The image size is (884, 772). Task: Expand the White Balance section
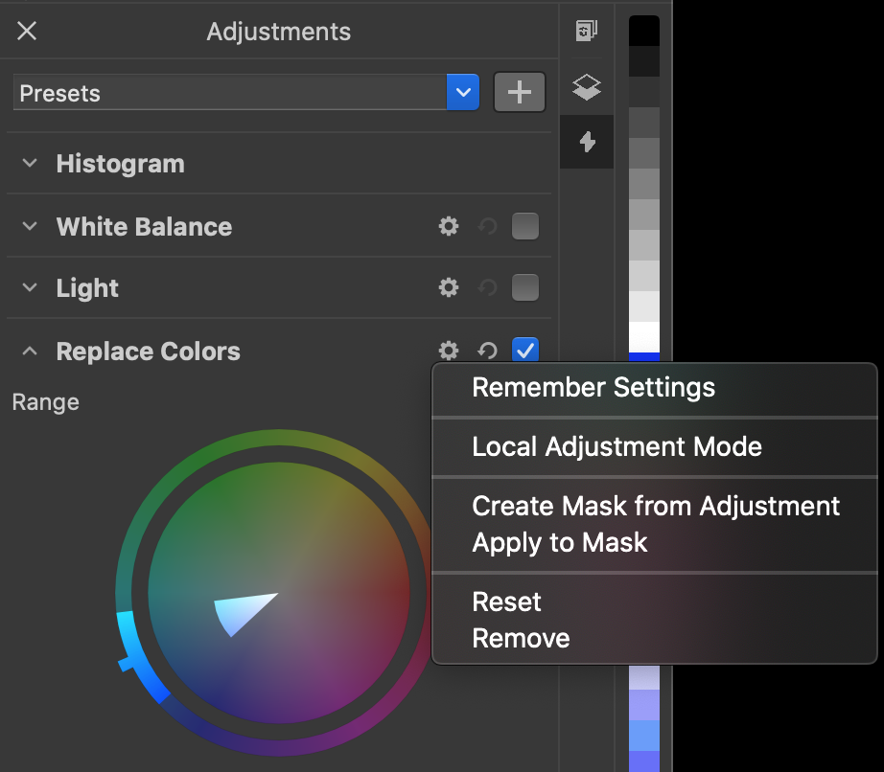tap(30, 227)
